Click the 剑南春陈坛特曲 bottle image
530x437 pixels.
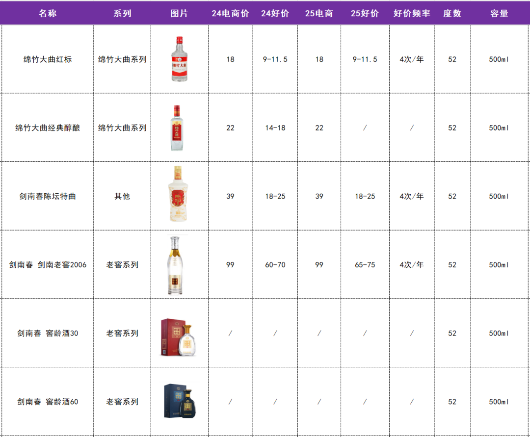coord(178,194)
